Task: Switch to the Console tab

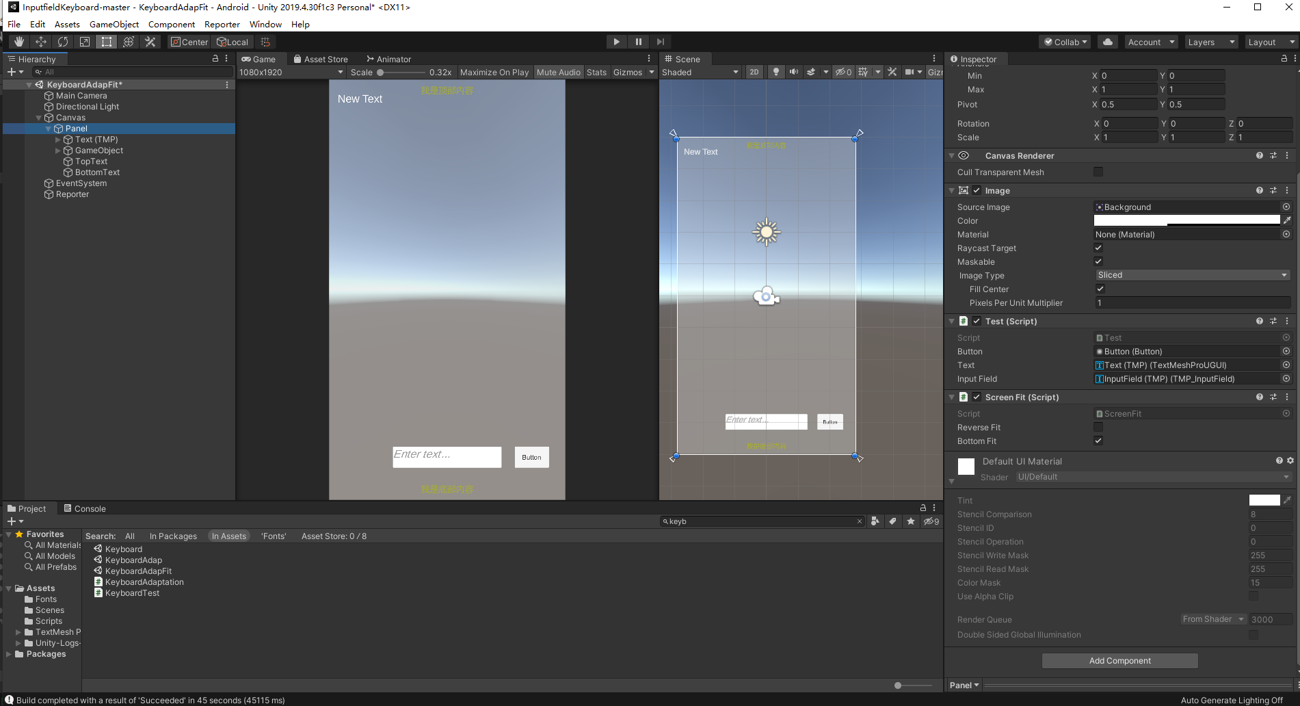Action: [x=85, y=508]
